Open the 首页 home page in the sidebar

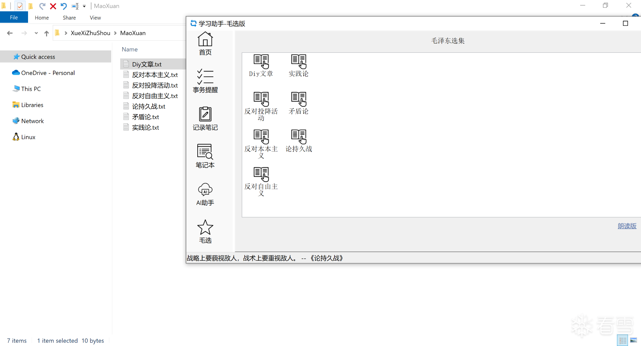pyautogui.click(x=205, y=43)
